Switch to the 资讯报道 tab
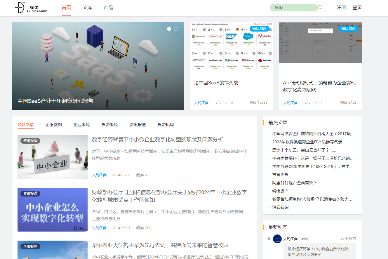388x259 pixels. [138, 125]
